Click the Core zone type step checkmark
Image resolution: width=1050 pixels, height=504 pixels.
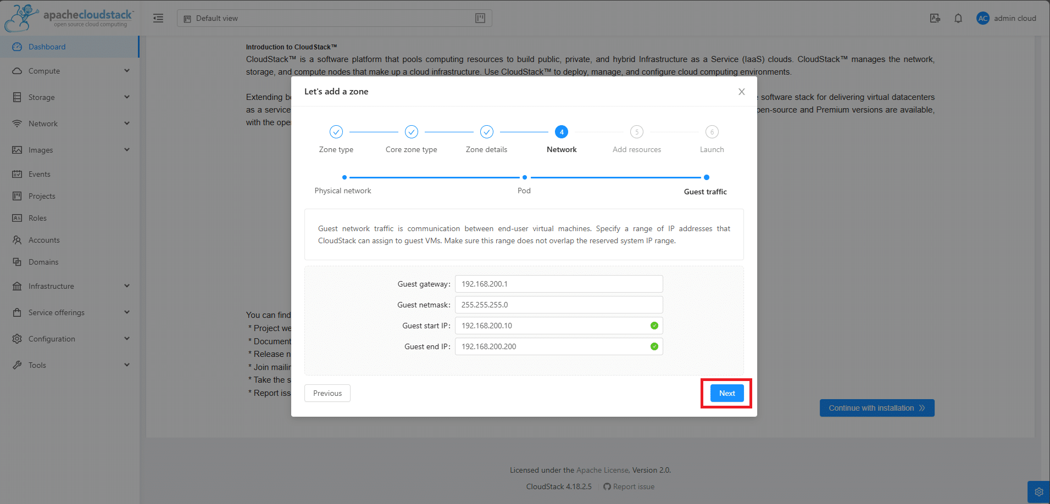click(412, 132)
